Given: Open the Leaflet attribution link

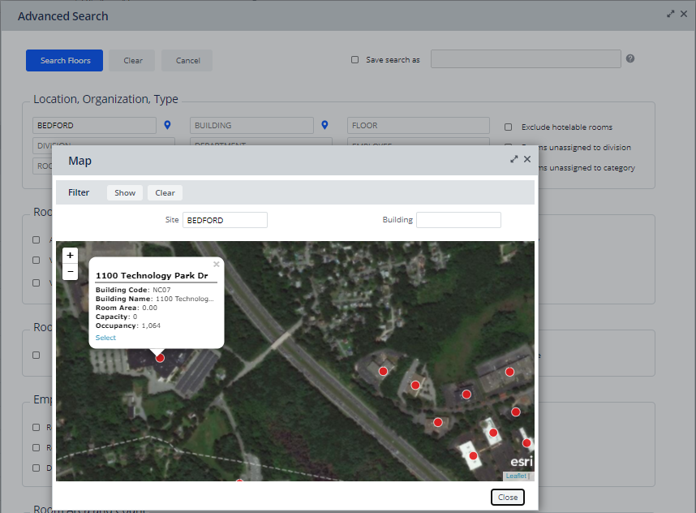Looking at the screenshot, I should click(x=516, y=476).
